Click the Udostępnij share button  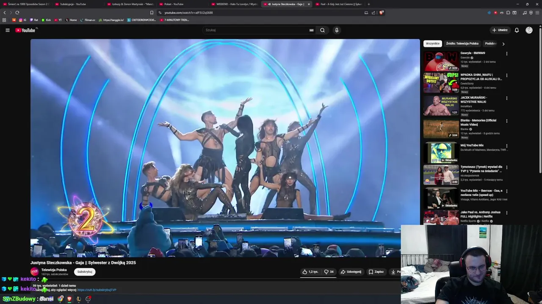coord(351,272)
